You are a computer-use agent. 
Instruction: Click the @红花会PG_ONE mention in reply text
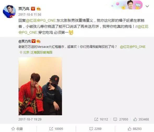[41, 21]
